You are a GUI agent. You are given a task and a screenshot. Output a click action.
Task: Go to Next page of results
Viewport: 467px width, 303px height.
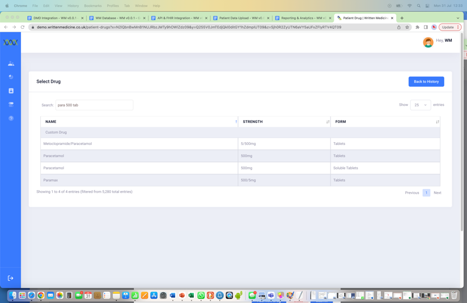pos(437,193)
